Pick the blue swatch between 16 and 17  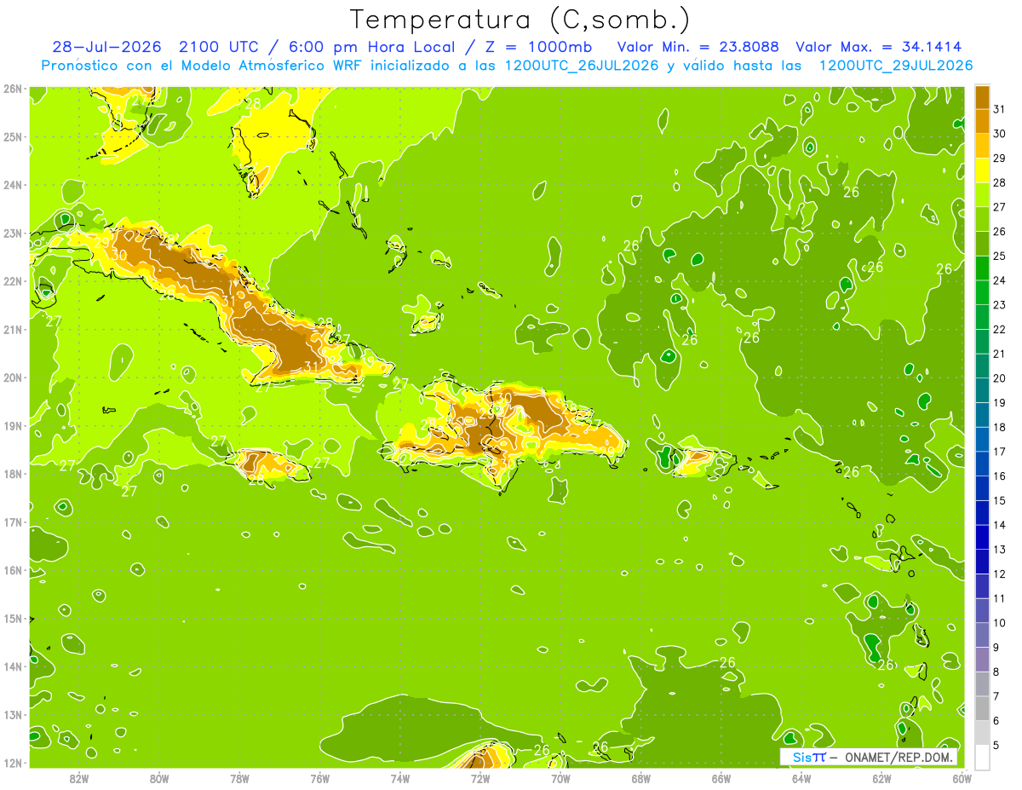click(x=982, y=464)
